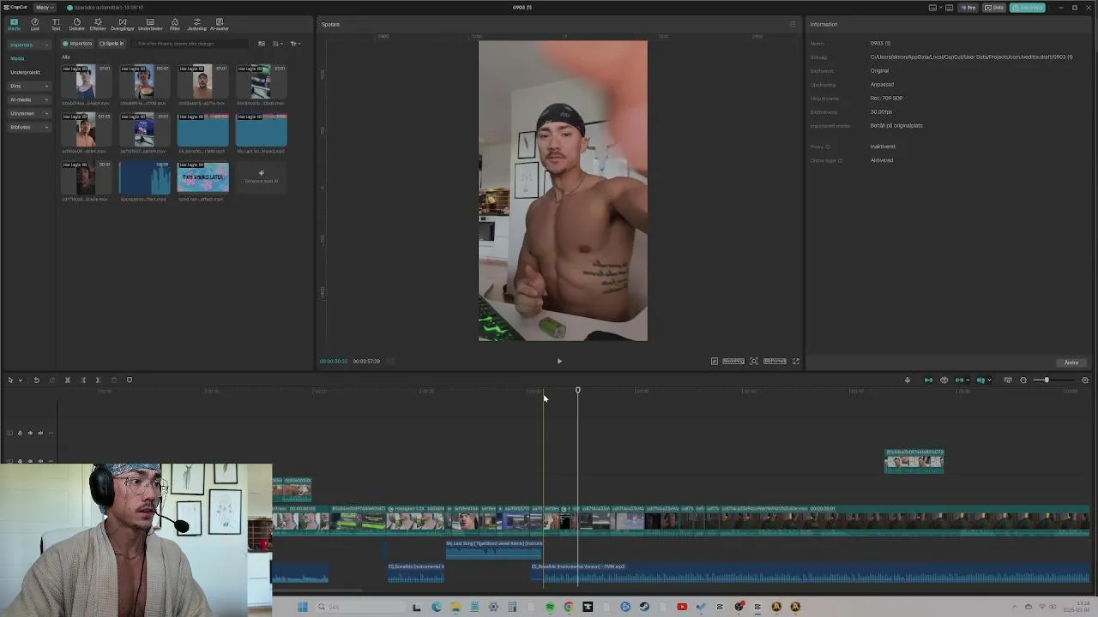The height and width of the screenshot is (617, 1098).
Task: Open the layout selector dropdown
Action: point(935,8)
